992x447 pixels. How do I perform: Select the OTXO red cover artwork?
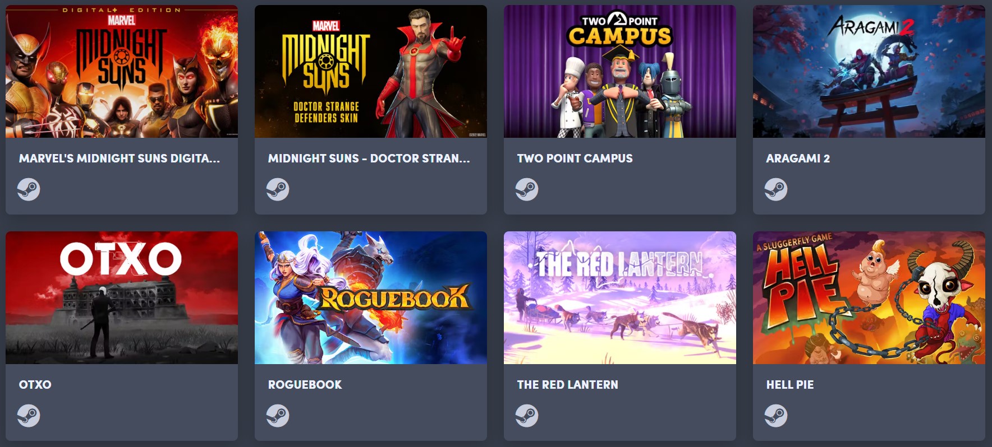pyautogui.click(x=122, y=297)
